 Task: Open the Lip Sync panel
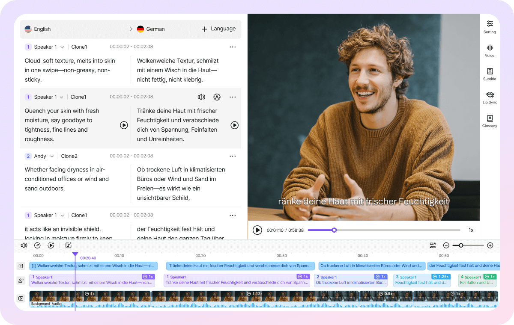coord(489,97)
